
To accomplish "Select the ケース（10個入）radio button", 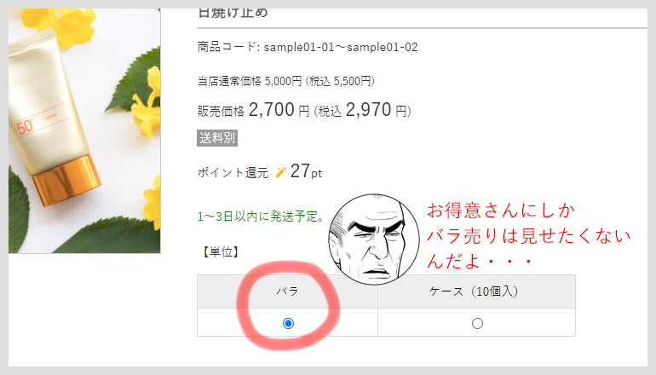I will click(477, 324).
